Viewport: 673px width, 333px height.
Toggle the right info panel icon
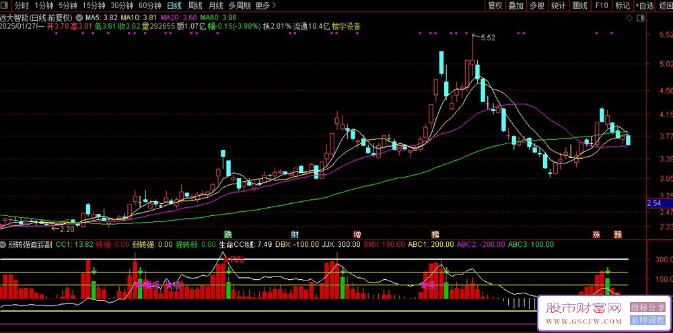tap(641, 18)
